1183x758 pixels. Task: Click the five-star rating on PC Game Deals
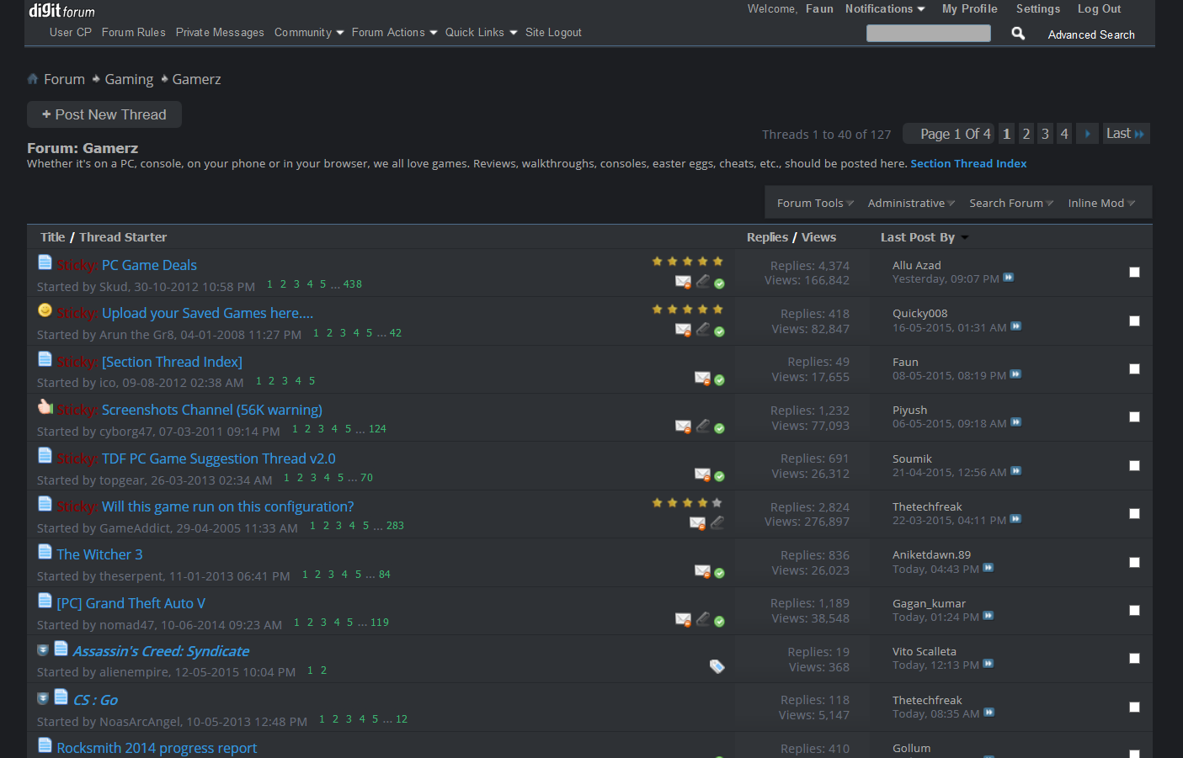pos(687,262)
